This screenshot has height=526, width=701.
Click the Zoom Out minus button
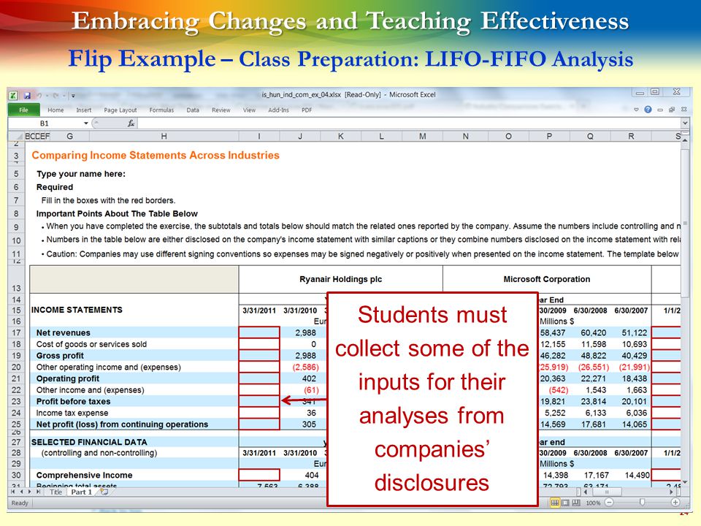pos(609,503)
